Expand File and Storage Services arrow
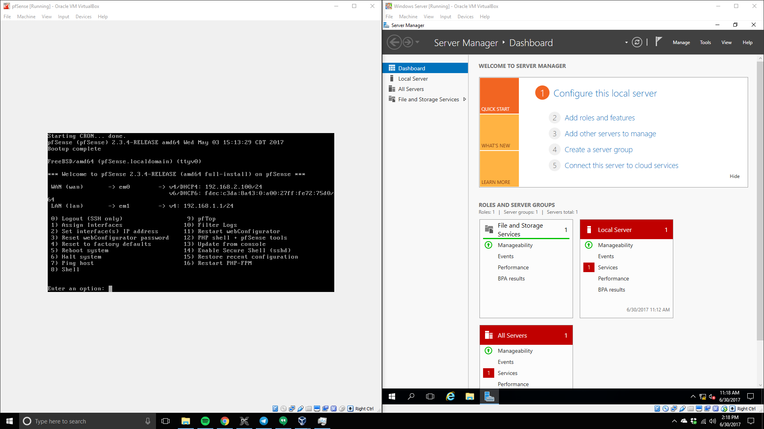This screenshot has width=764, height=429. pyautogui.click(x=464, y=99)
